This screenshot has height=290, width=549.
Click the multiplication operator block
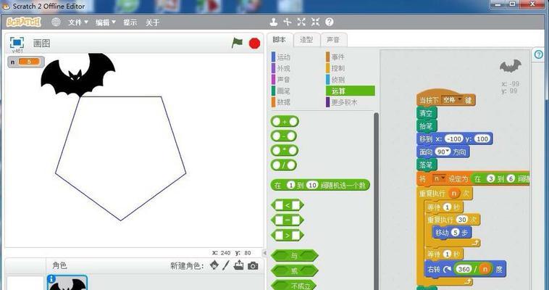pos(285,150)
